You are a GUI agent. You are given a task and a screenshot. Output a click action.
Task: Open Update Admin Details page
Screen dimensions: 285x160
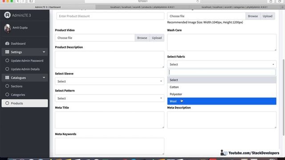pyautogui.click(x=25, y=69)
